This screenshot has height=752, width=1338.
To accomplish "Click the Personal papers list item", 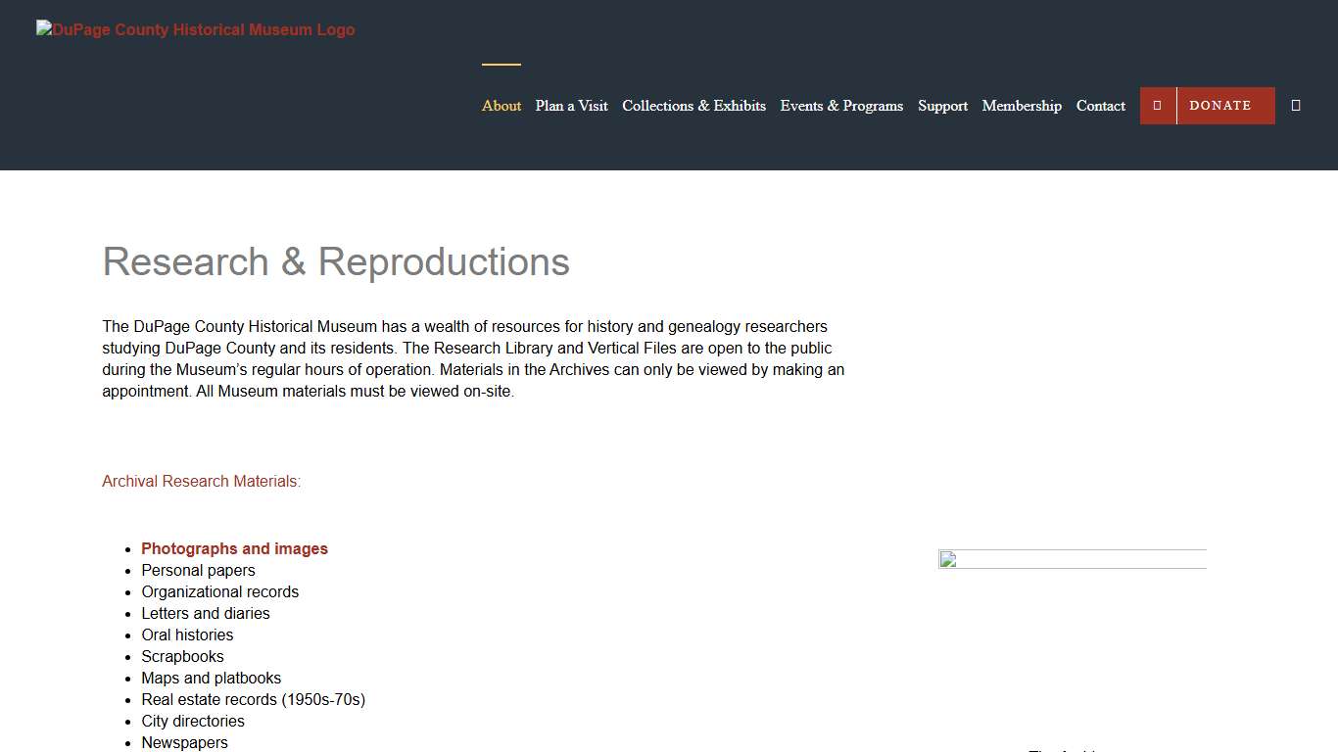I will (198, 571).
